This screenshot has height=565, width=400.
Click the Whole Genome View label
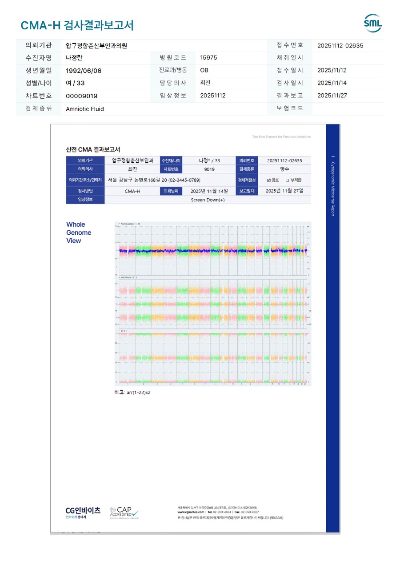click(79, 232)
